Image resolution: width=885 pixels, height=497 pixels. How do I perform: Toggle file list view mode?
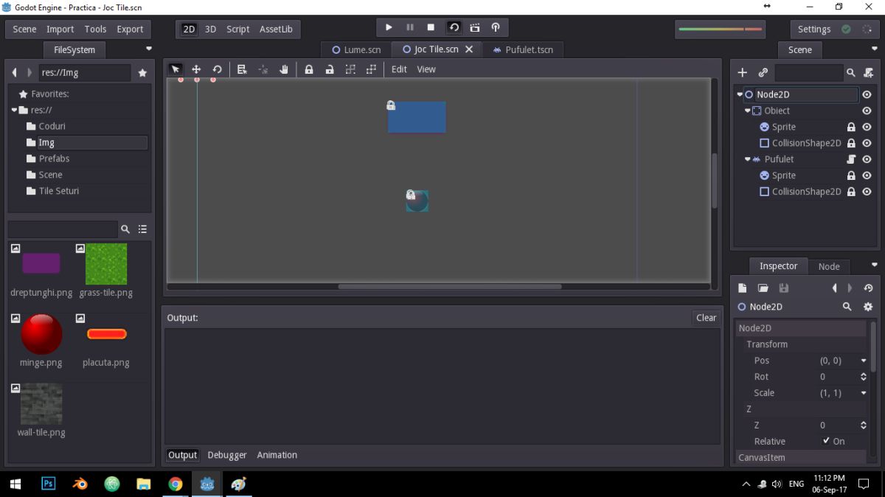pyautogui.click(x=142, y=229)
